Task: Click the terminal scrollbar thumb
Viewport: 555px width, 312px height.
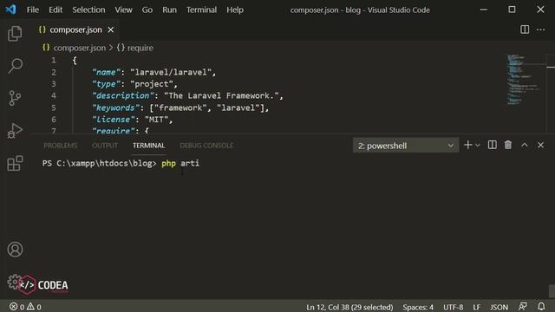Action: click(552, 291)
